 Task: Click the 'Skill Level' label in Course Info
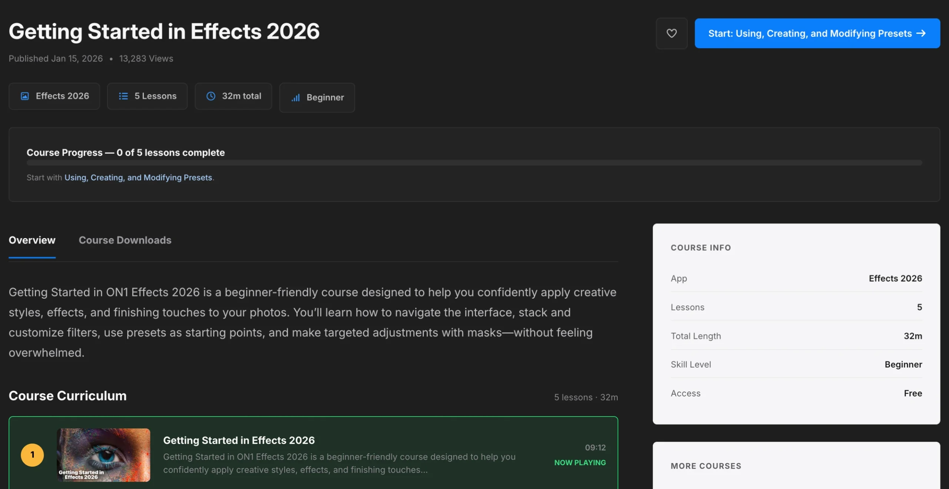[x=691, y=364]
